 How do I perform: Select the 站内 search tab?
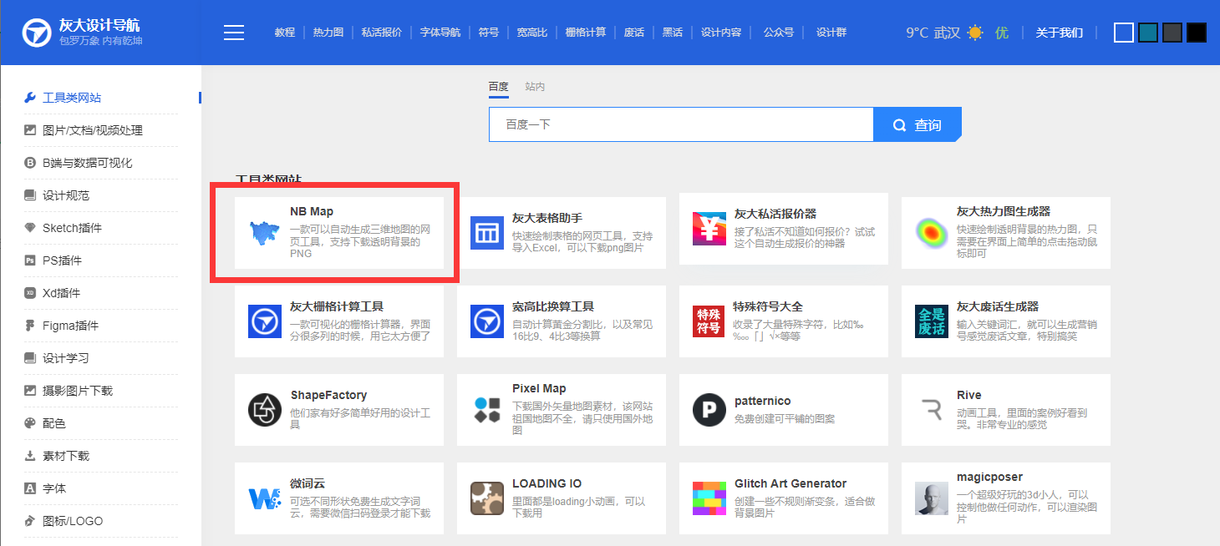click(x=535, y=87)
